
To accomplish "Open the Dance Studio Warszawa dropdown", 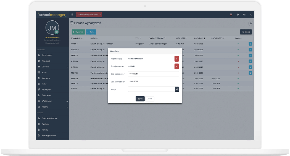I will click(89, 15).
